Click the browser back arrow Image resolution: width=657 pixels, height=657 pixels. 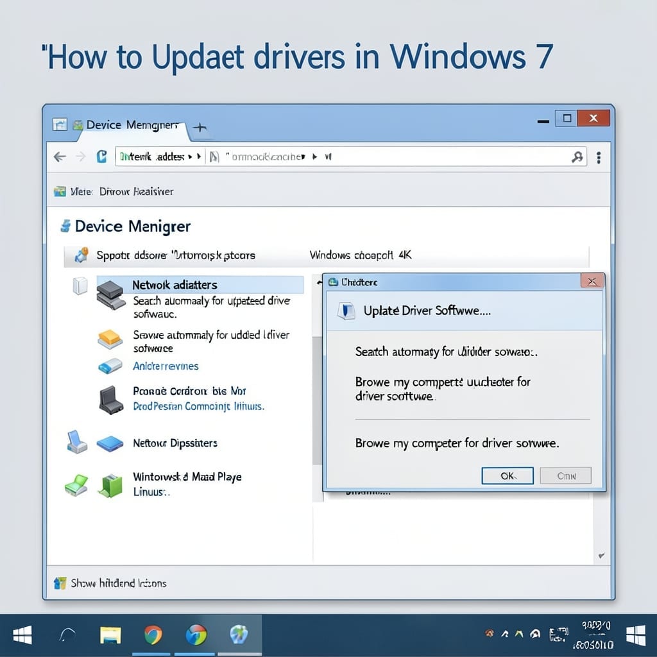pos(60,157)
